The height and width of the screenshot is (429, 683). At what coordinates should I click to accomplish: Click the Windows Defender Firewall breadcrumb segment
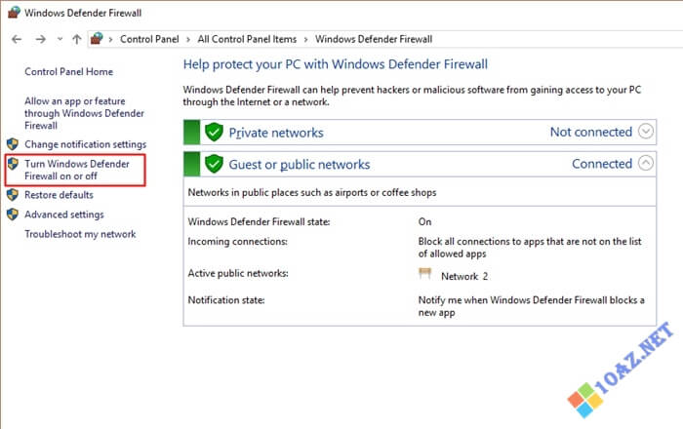(373, 39)
